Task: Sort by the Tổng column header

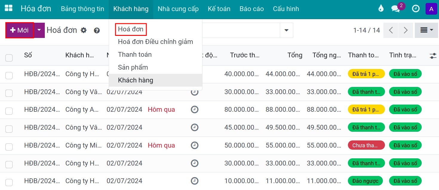Action: coord(295,55)
